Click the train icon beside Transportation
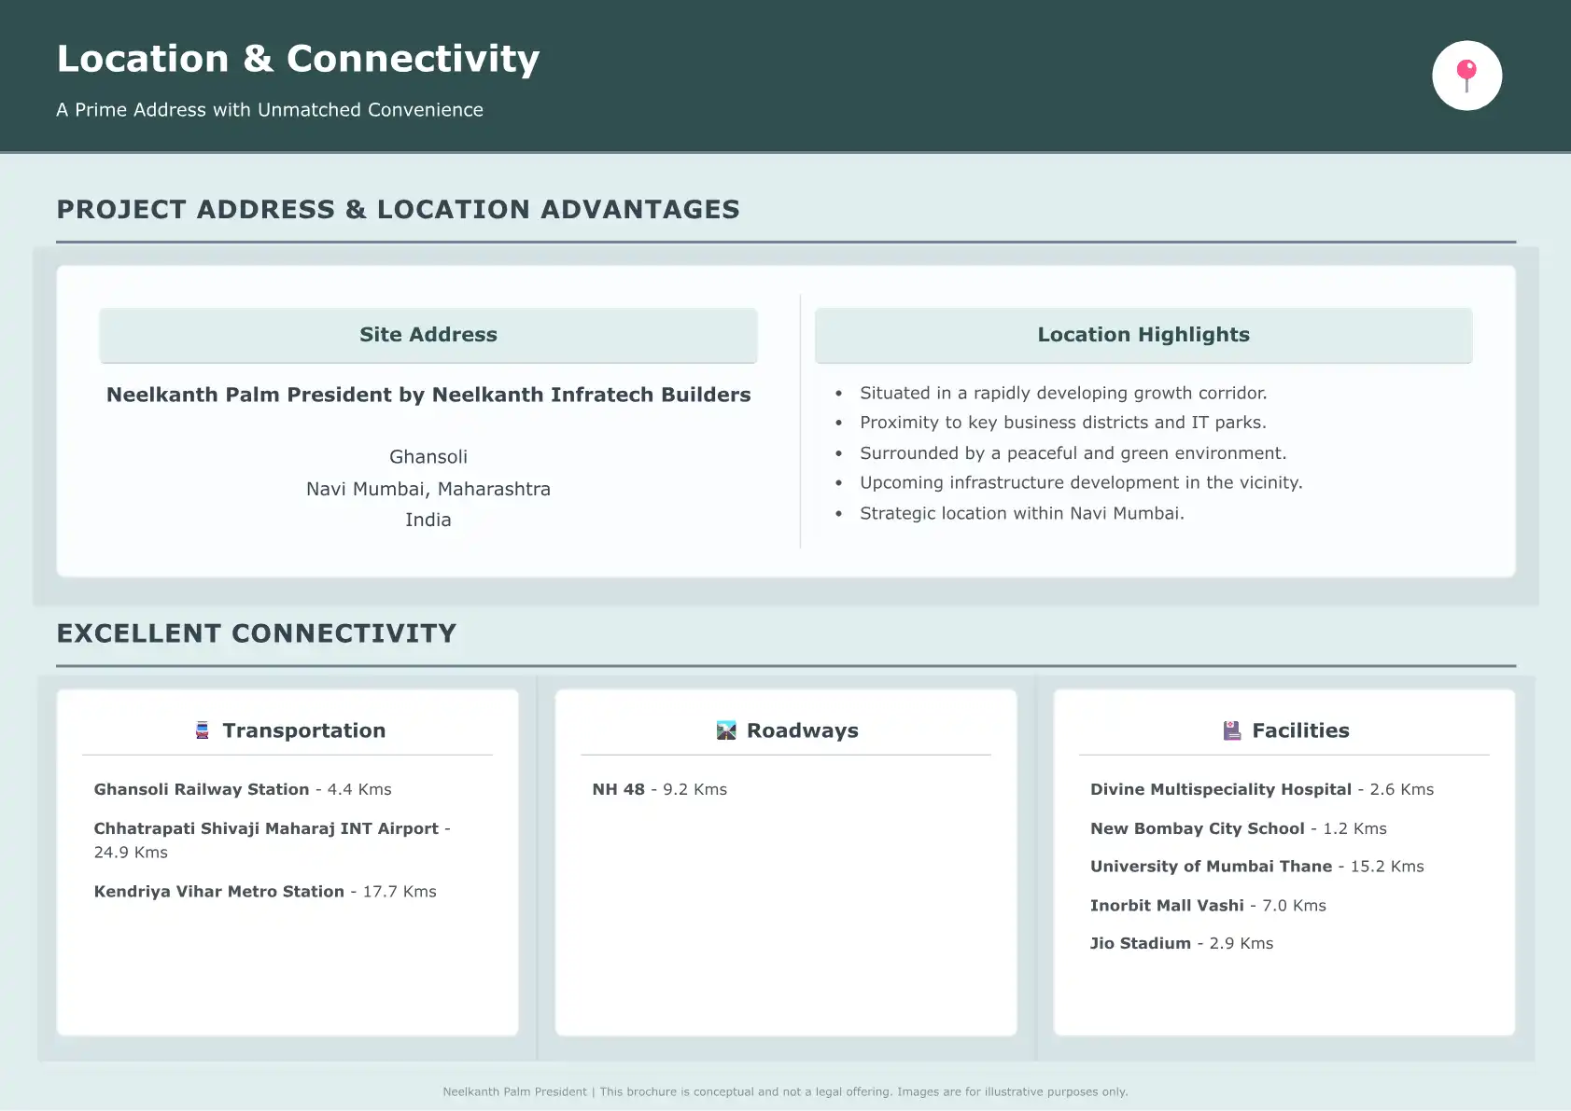 [x=203, y=730]
